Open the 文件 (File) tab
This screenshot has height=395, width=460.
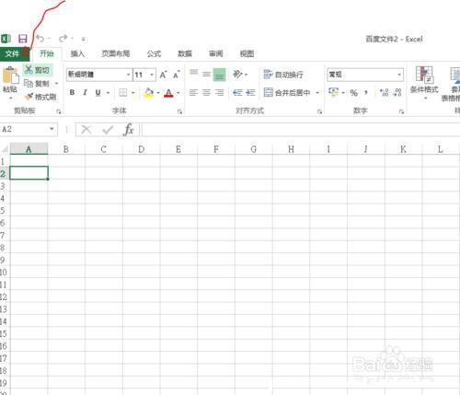click(x=15, y=54)
